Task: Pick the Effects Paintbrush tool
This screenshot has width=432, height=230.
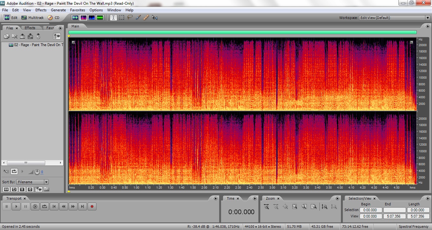Action: pos(138,18)
